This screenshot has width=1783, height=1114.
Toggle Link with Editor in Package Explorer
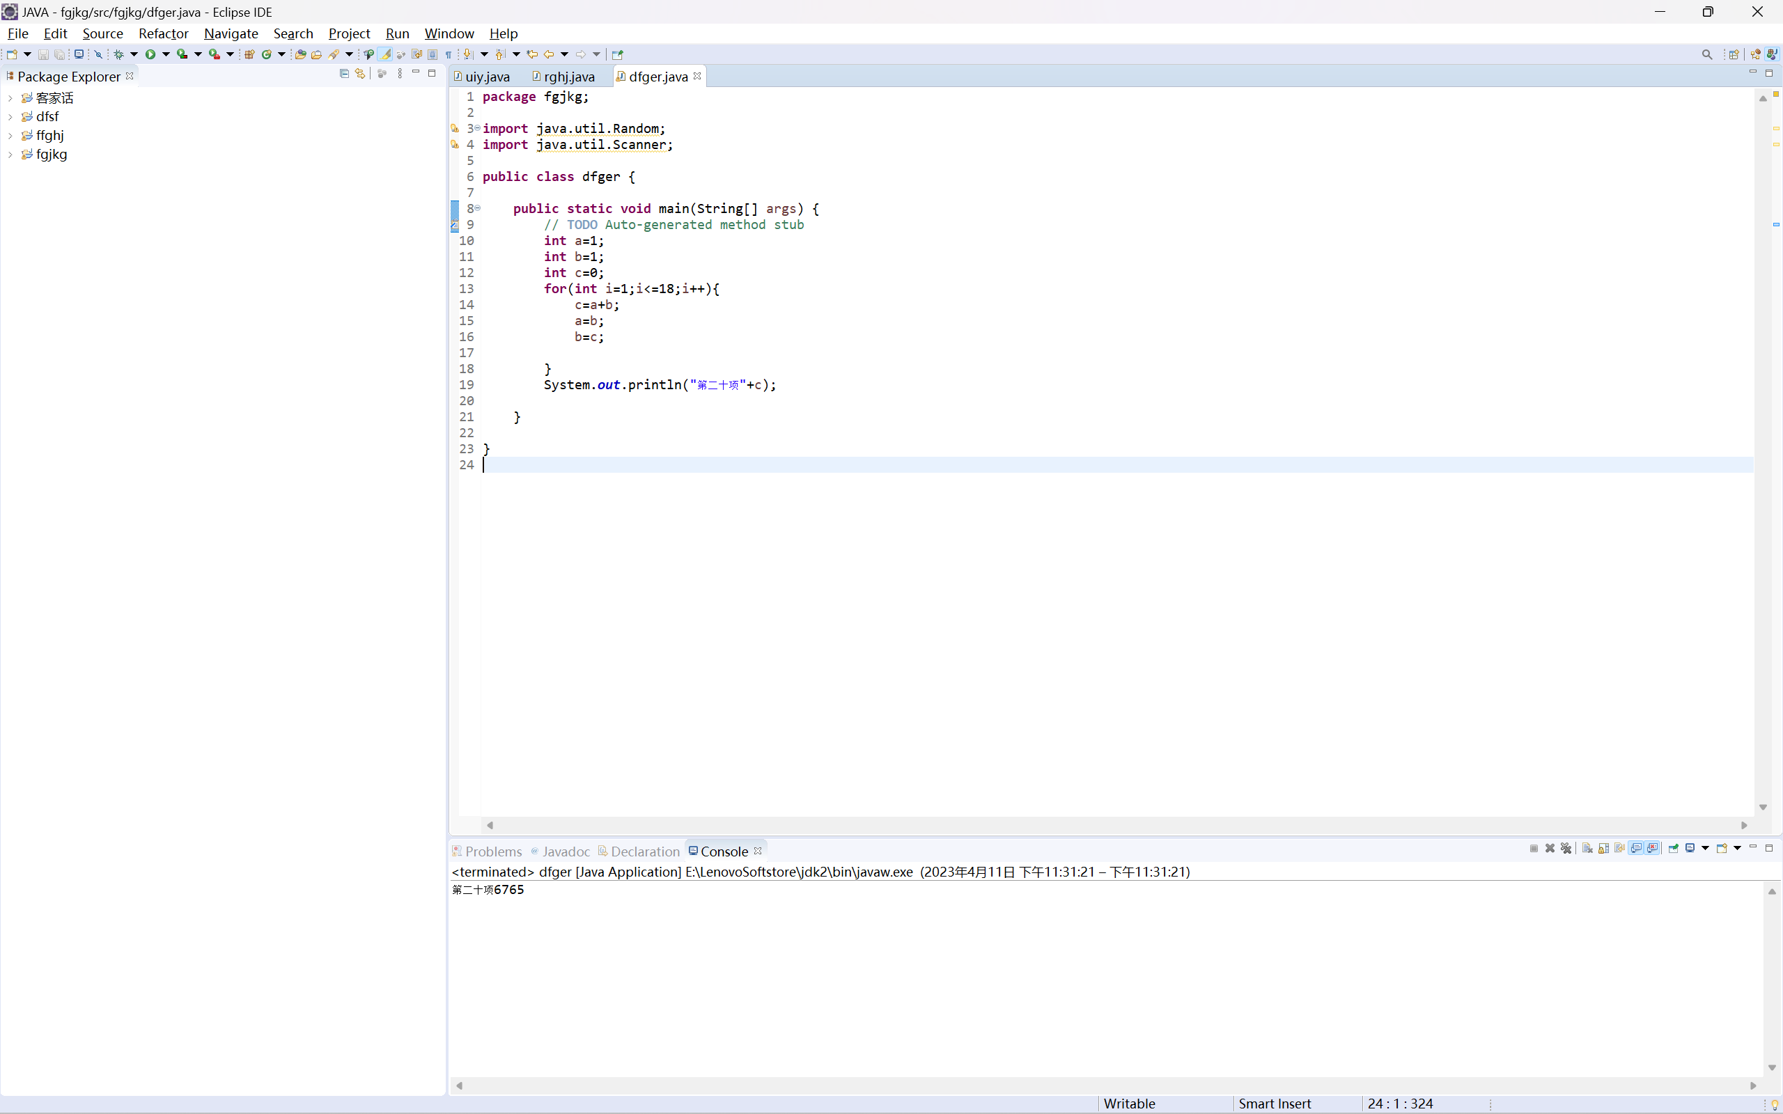pyautogui.click(x=360, y=74)
